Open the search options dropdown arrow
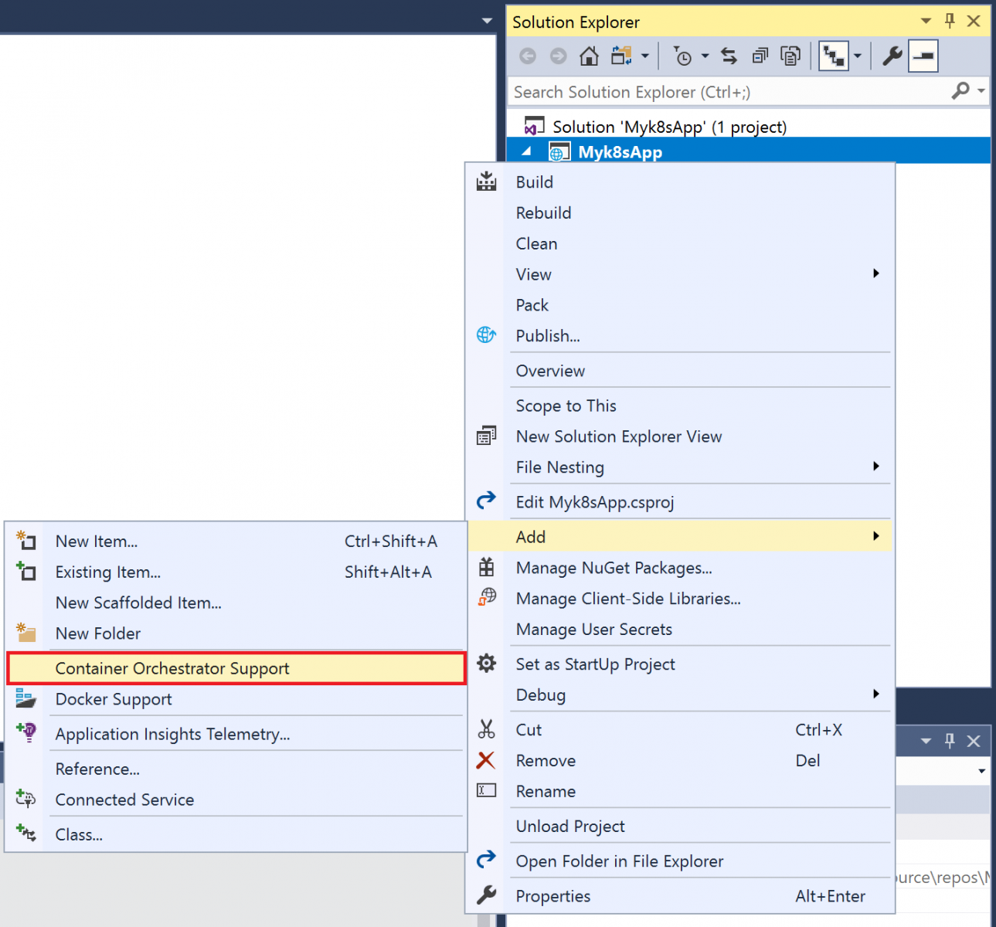This screenshot has height=927, width=996. [981, 91]
